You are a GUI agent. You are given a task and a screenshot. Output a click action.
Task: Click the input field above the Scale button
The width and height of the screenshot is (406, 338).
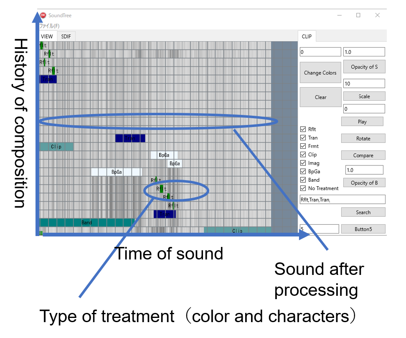point(364,84)
